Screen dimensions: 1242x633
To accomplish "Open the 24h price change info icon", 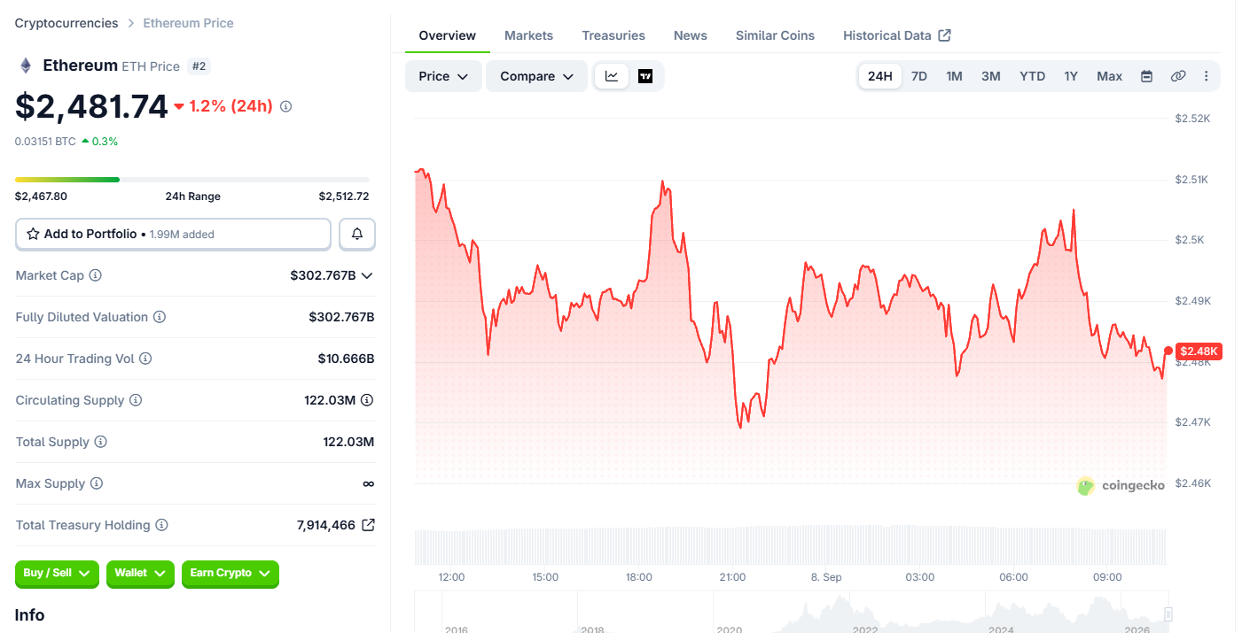I will [x=285, y=106].
